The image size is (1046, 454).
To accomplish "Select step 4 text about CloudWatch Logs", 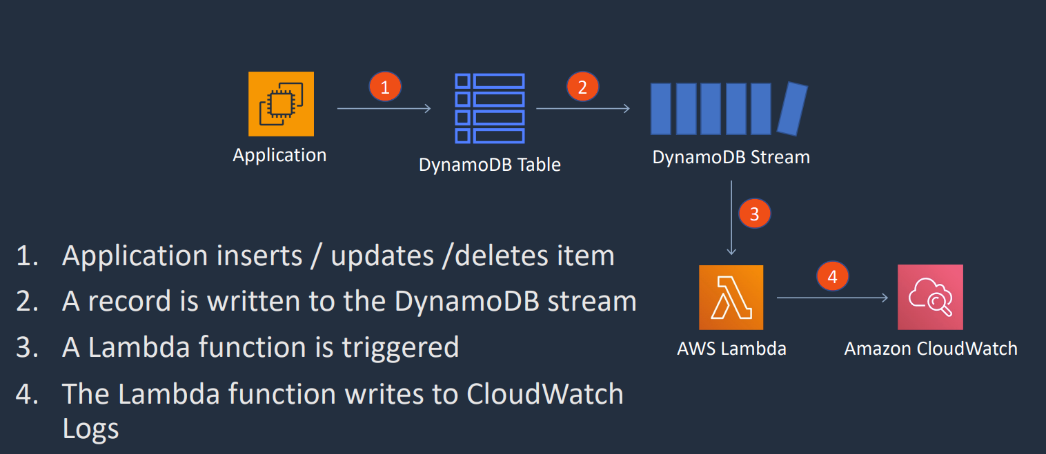I will tap(319, 411).
